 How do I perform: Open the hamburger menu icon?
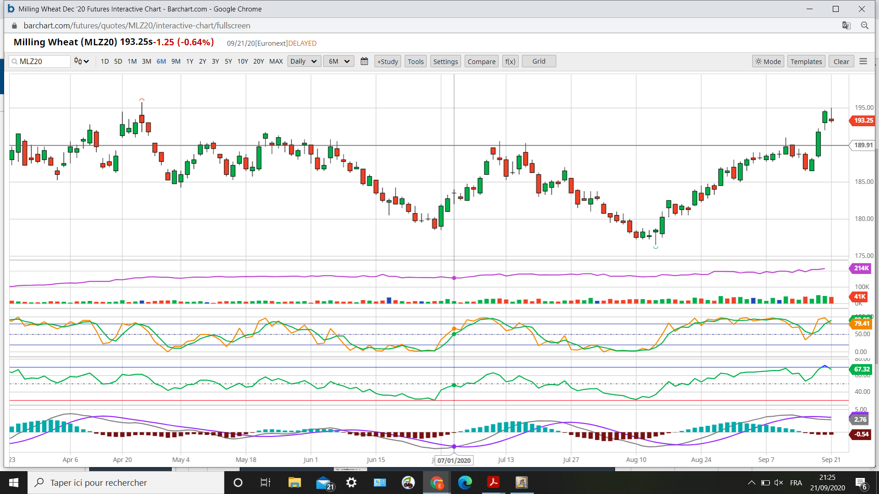click(863, 61)
